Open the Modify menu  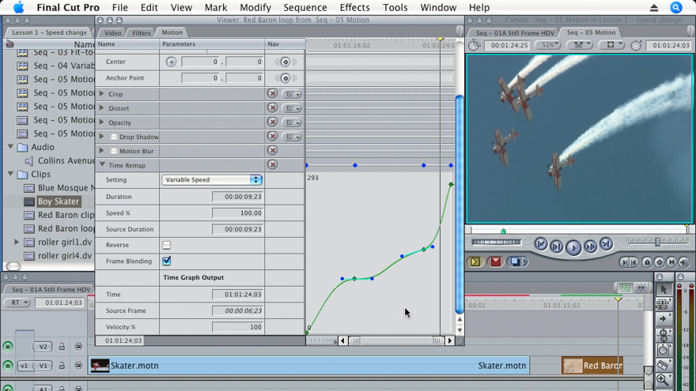point(255,8)
